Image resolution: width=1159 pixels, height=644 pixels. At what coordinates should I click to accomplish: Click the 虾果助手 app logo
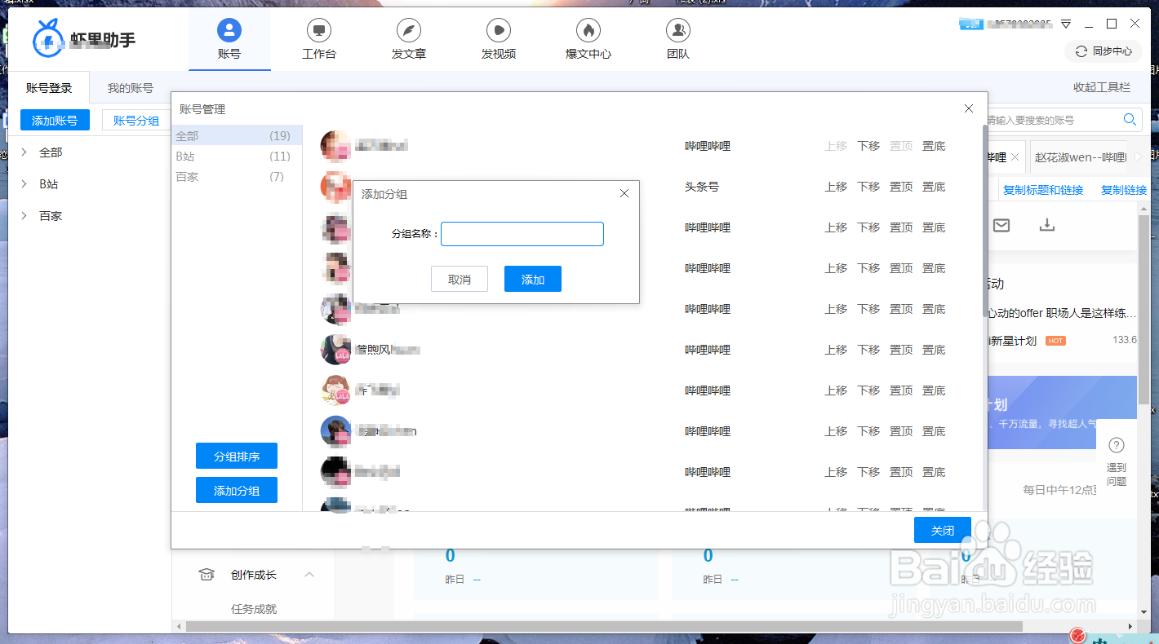click(48, 38)
